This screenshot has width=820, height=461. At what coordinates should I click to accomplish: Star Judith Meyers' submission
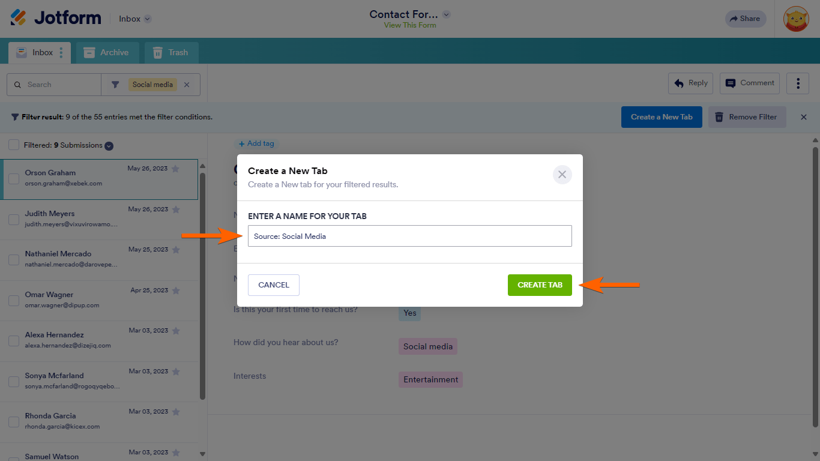click(x=176, y=209)
